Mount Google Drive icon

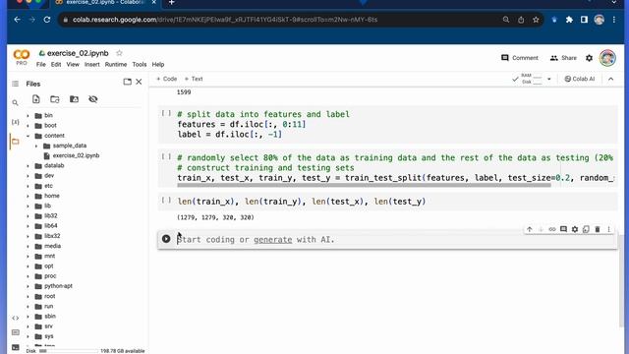[x=74, y=99]
